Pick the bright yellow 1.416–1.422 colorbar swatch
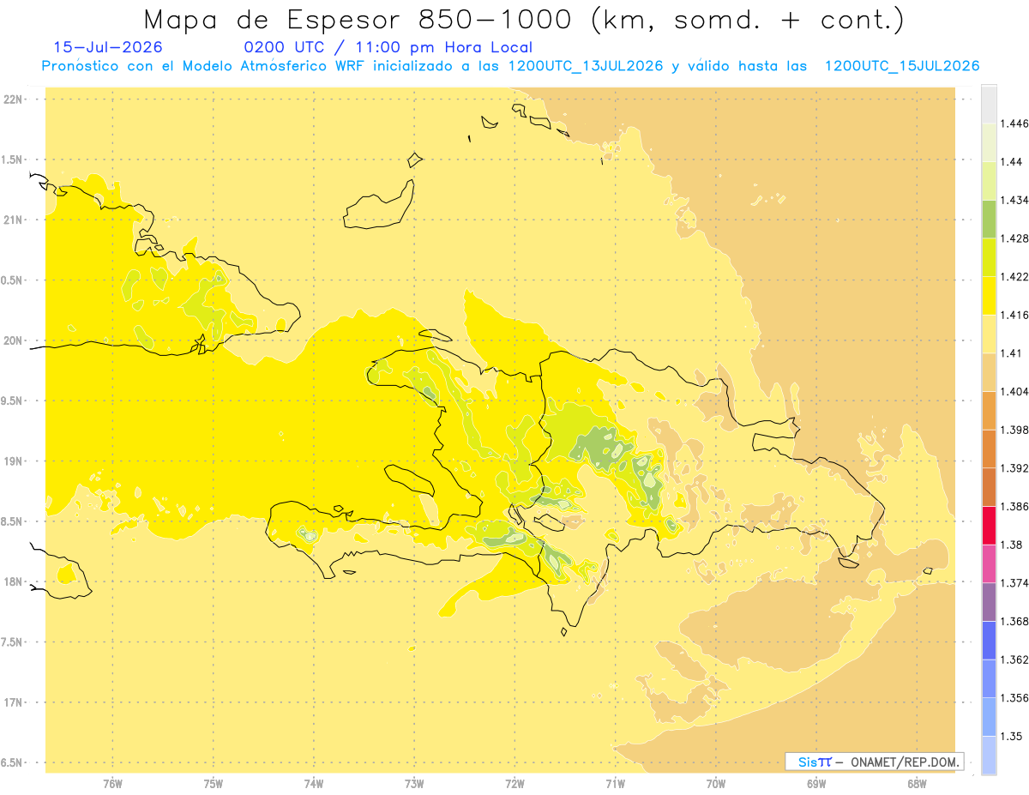 (989, 296)
